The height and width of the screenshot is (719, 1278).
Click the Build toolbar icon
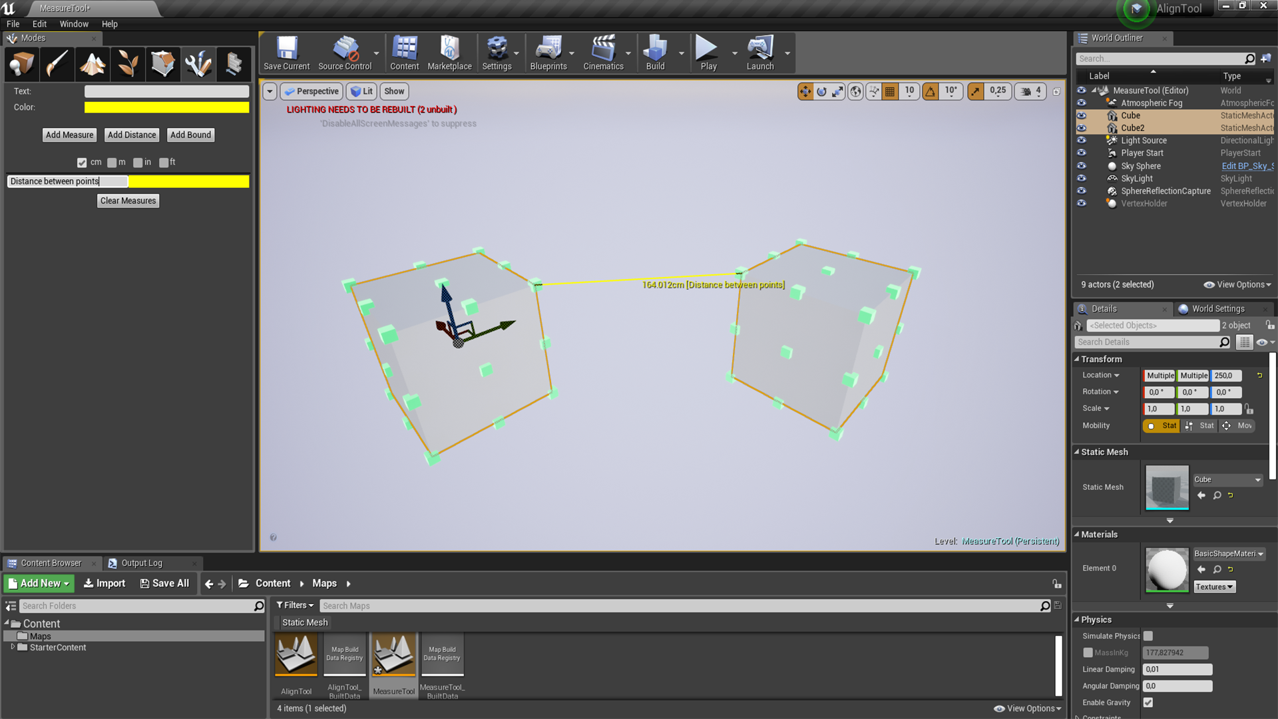coord(656,53)
